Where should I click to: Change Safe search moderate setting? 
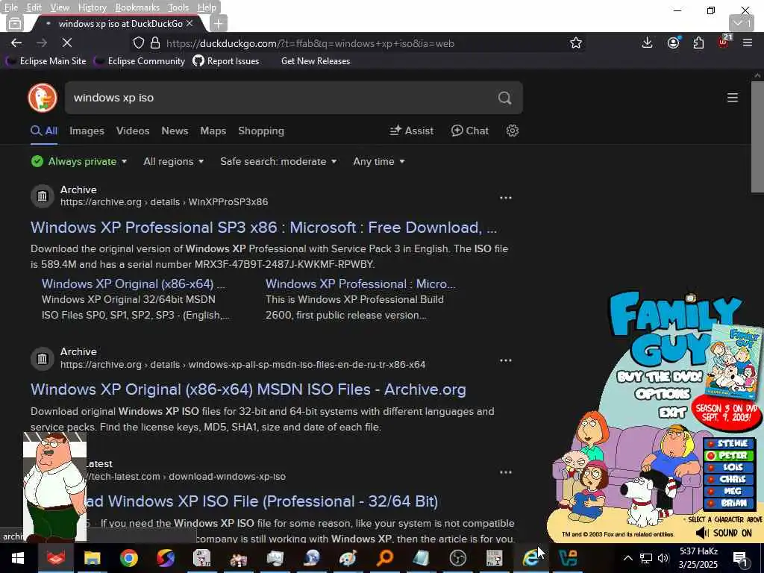coord(278,161)
